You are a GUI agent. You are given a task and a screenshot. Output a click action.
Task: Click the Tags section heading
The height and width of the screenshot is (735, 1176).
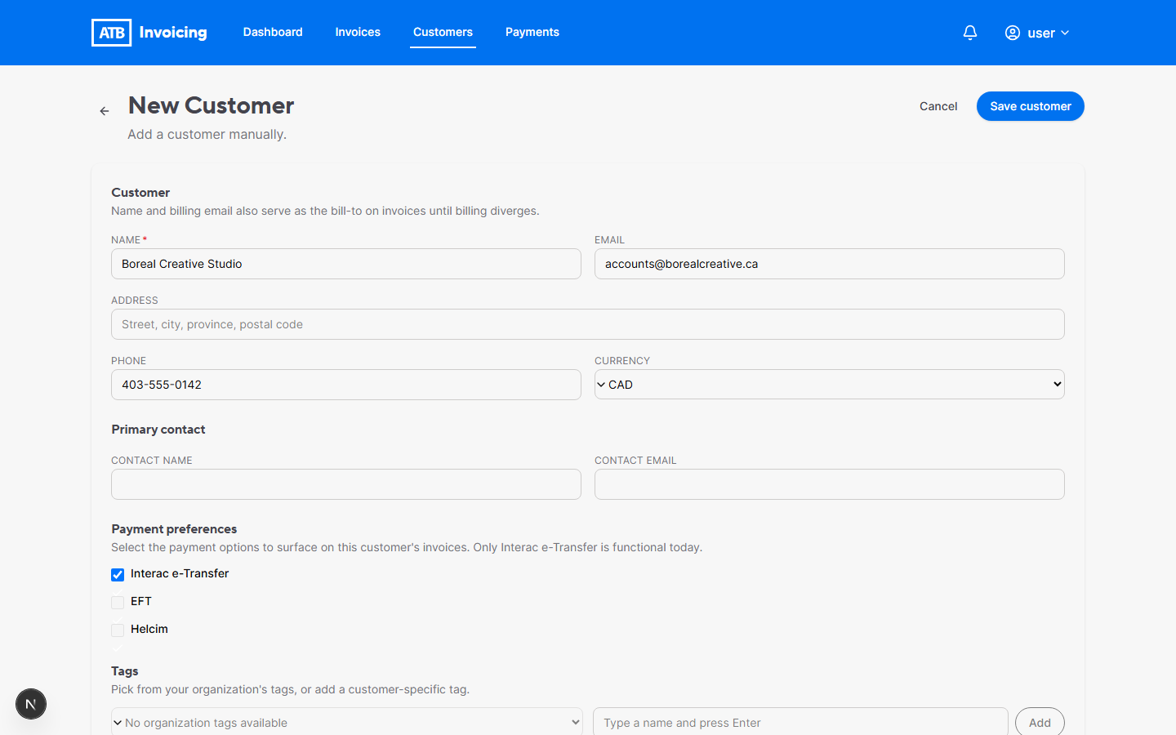point(125,671)
